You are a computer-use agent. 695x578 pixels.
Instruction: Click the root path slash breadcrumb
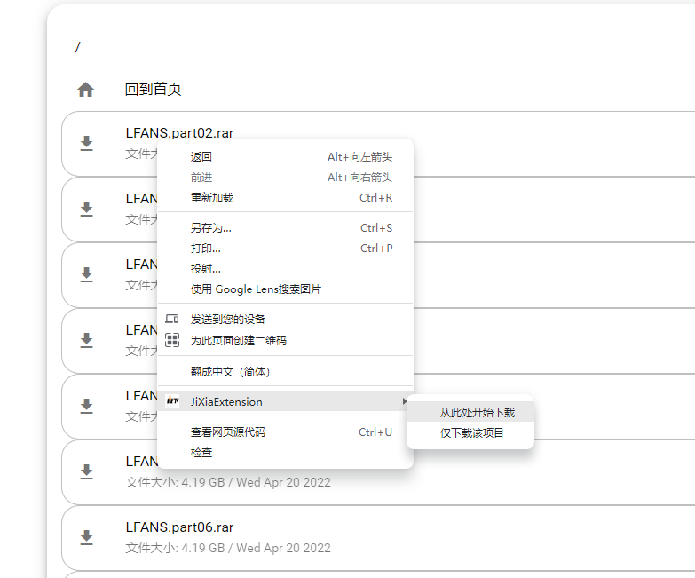pos(78,46)
